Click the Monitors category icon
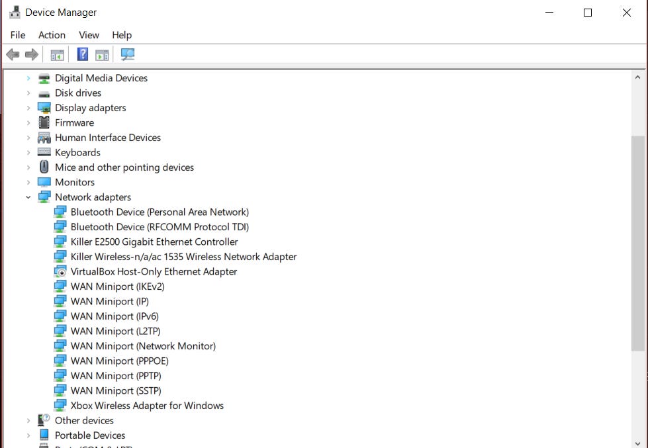648x448 pixels. 44,182
